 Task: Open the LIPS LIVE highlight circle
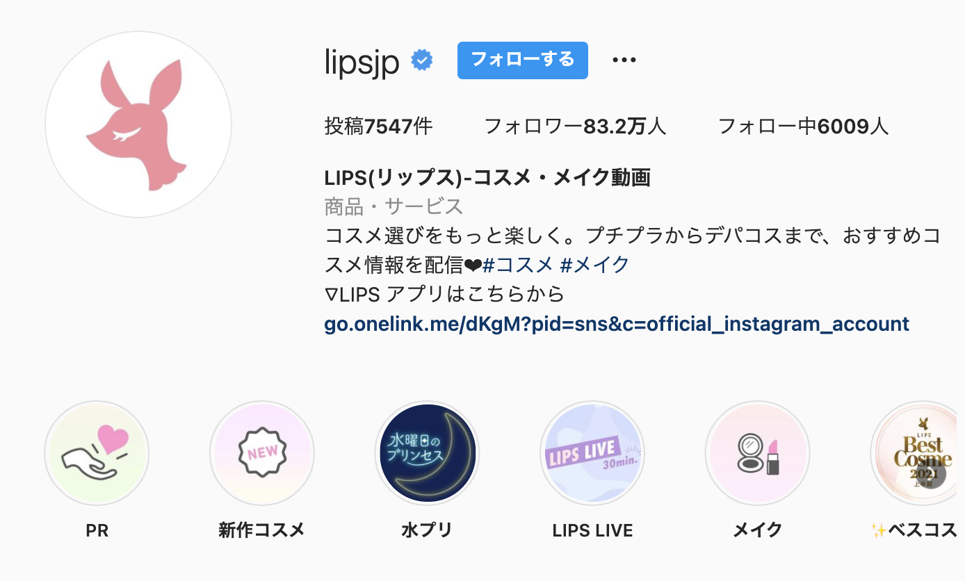592,453
